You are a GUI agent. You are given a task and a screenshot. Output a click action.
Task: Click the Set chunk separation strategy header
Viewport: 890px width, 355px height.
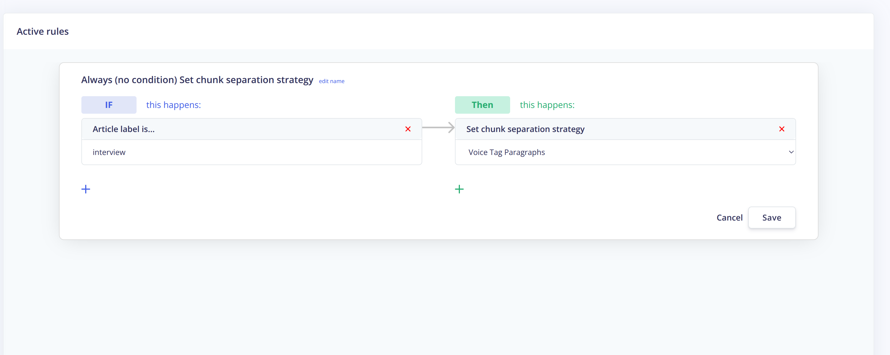(525, 129)
